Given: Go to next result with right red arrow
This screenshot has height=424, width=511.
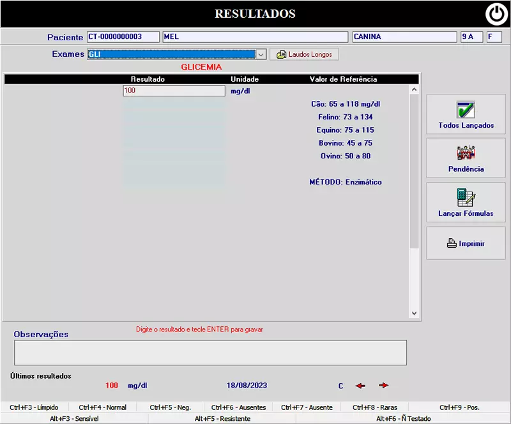Looking at the screenshot, I should (x=383, y=386).
